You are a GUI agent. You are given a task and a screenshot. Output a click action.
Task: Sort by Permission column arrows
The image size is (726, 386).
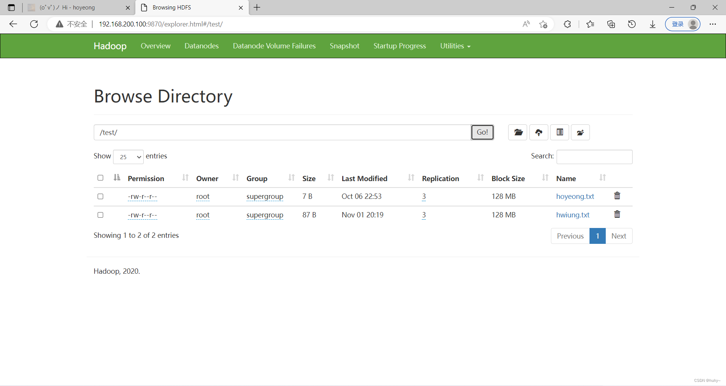point(185,178)
